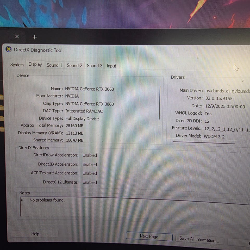The width and height of the screenshot is (250, 250).
Task: Click the Integrated RAMDAC value
Action: point(84,111)
